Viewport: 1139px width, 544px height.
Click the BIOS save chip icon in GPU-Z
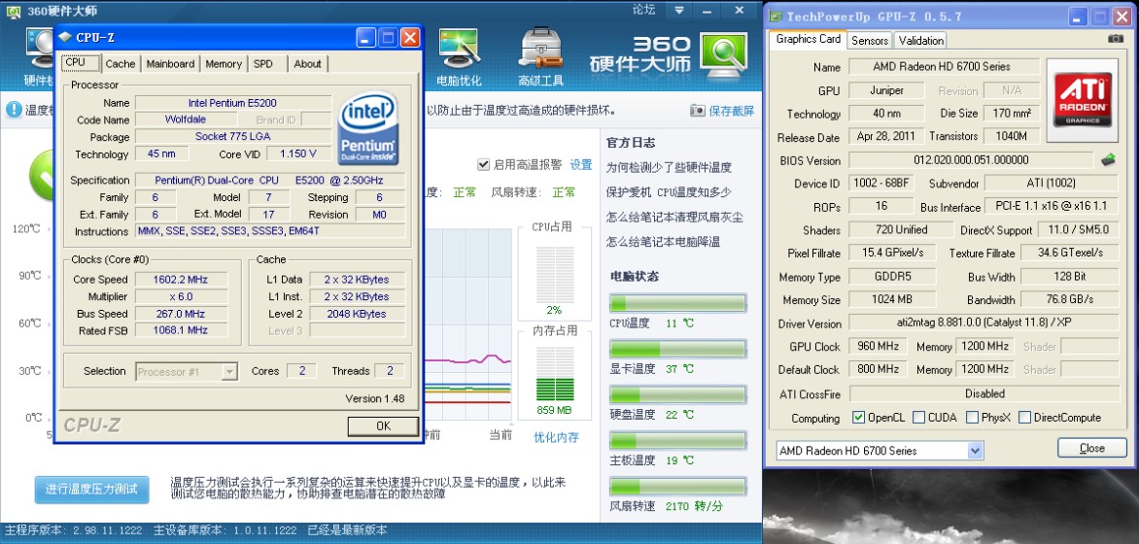1109,159
